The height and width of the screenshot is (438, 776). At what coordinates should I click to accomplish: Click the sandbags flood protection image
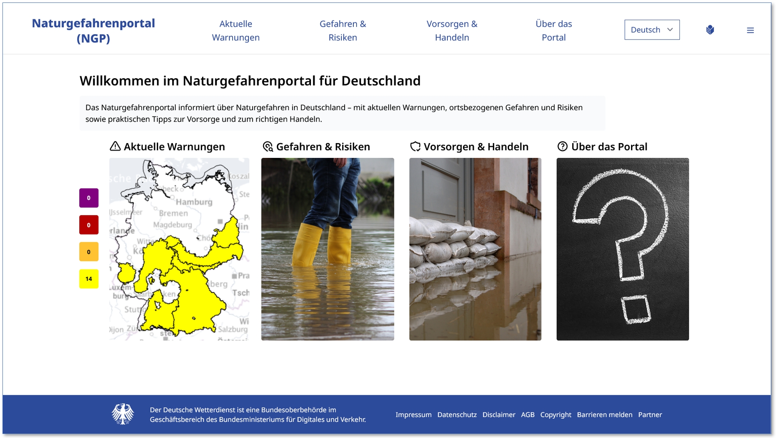pos(475,249)
